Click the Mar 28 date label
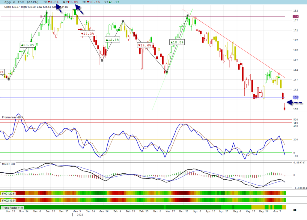The height and width of the screenshot is (220, 307). pos(184,211)
